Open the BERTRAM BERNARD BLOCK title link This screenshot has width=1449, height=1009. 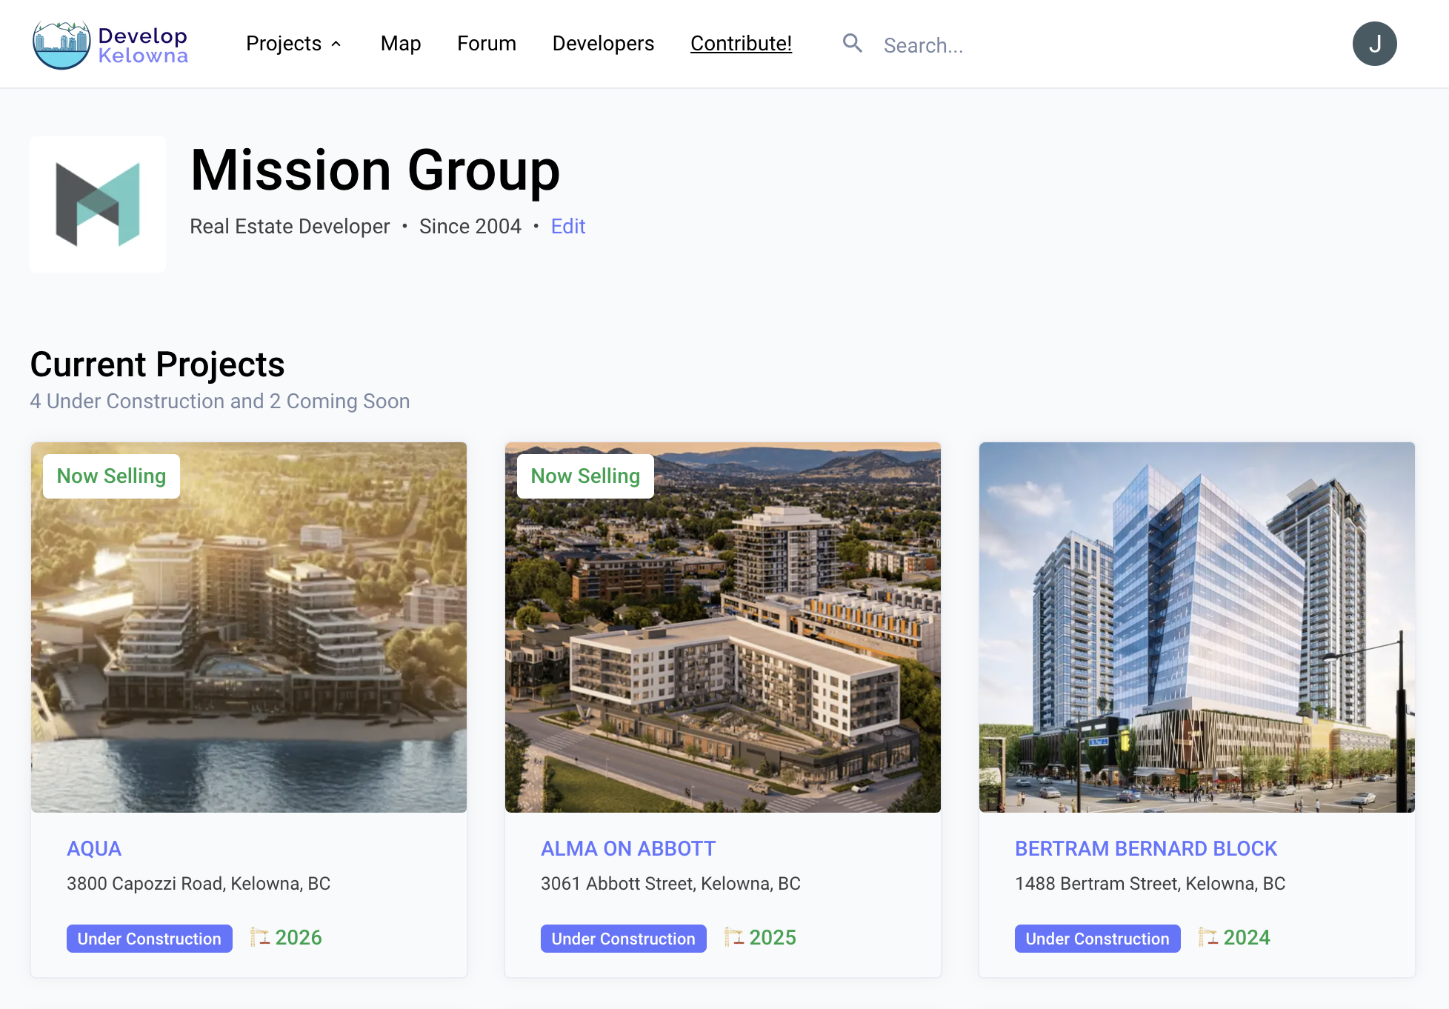1146,848
